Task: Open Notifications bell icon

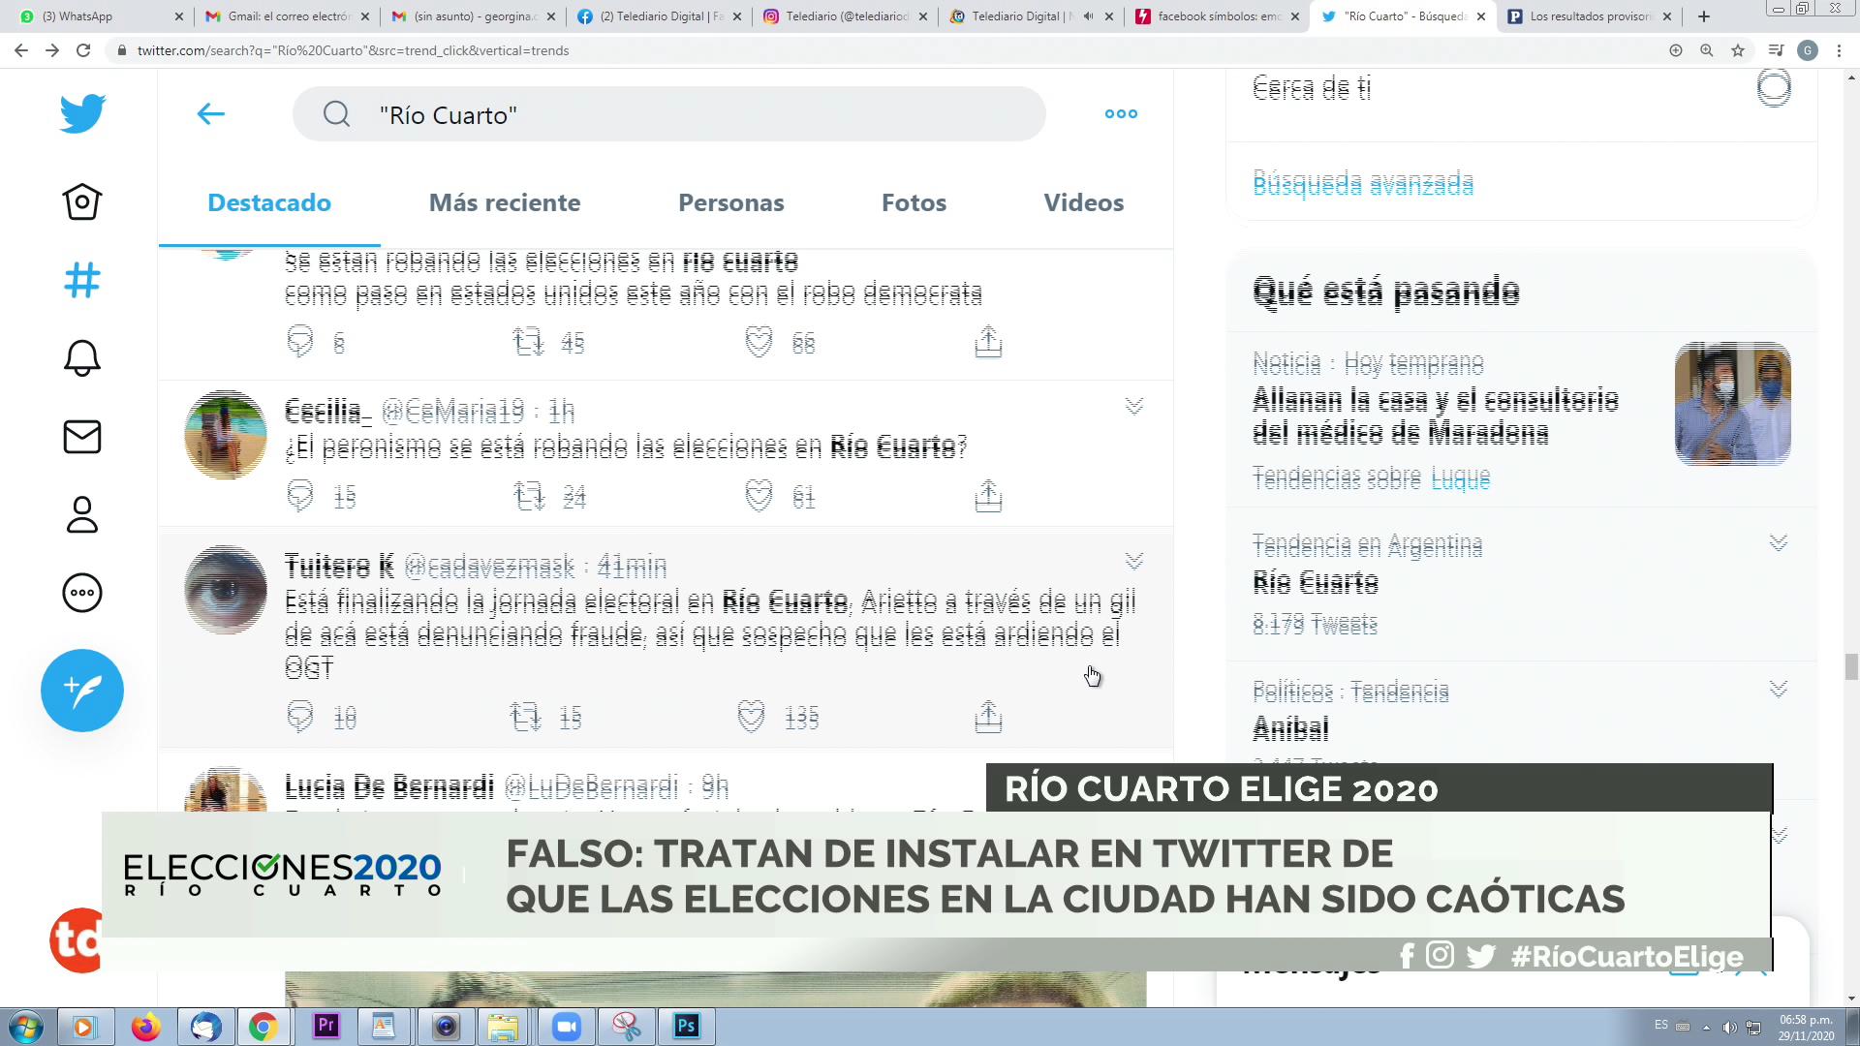Action: 82,358
